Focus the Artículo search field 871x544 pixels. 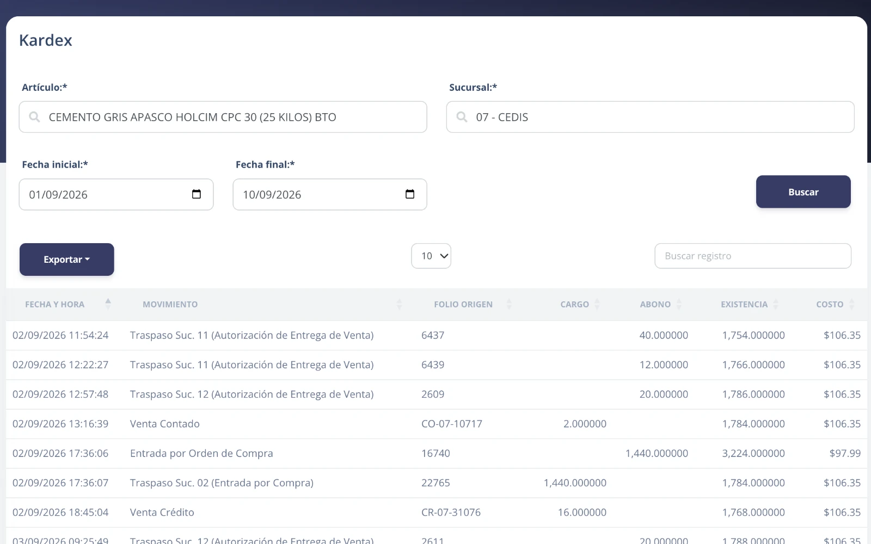coord(223,117)
